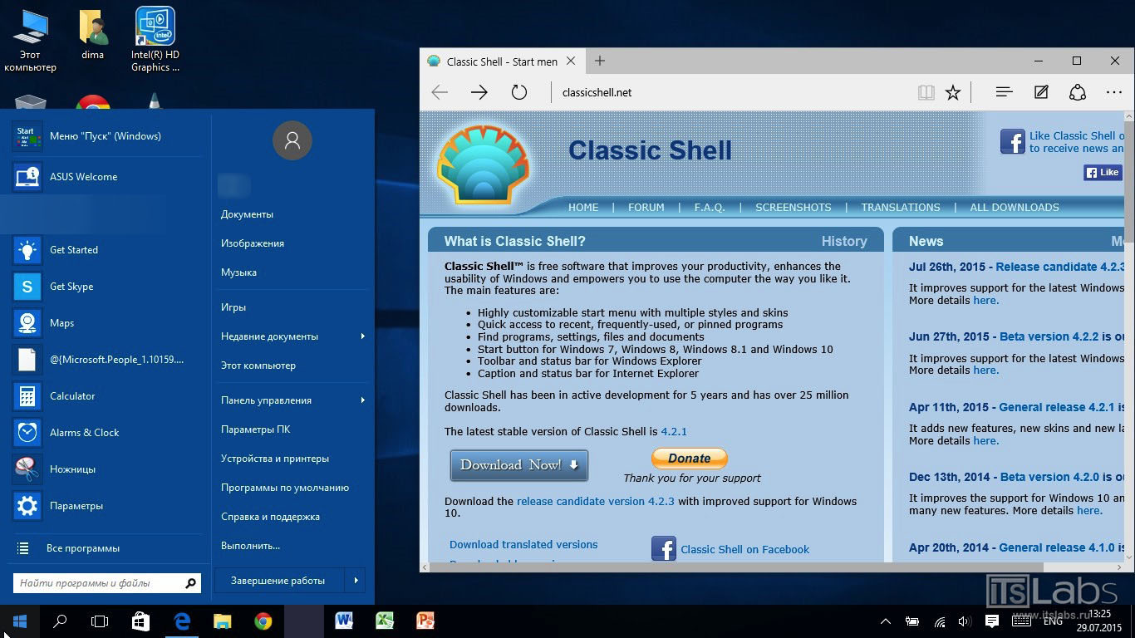Open volume control in tray

pos(964,621)
